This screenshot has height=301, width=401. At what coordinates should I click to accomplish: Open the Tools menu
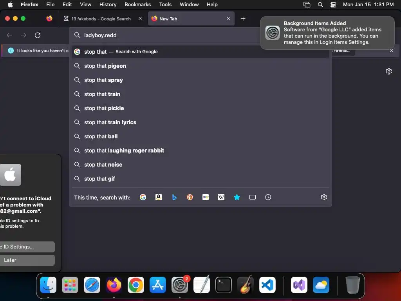(x=165, y=4)
